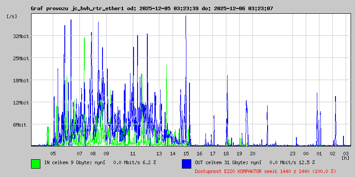Click the 32Mbit y-axis label
Image resolution: width=355 pixels, height=177 pixels.
tap(21, 36)
